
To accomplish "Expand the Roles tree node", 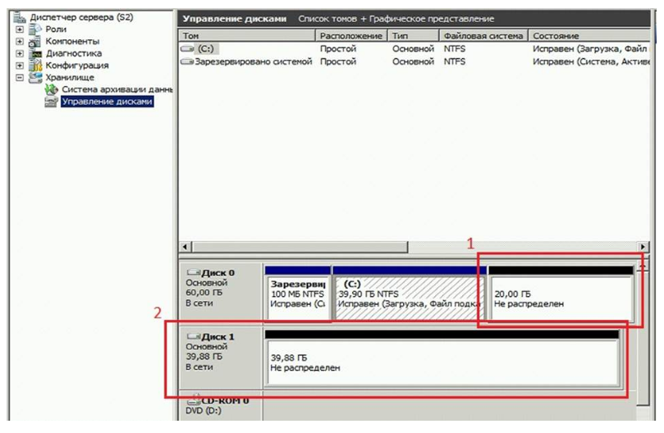I will click(20, 30).
